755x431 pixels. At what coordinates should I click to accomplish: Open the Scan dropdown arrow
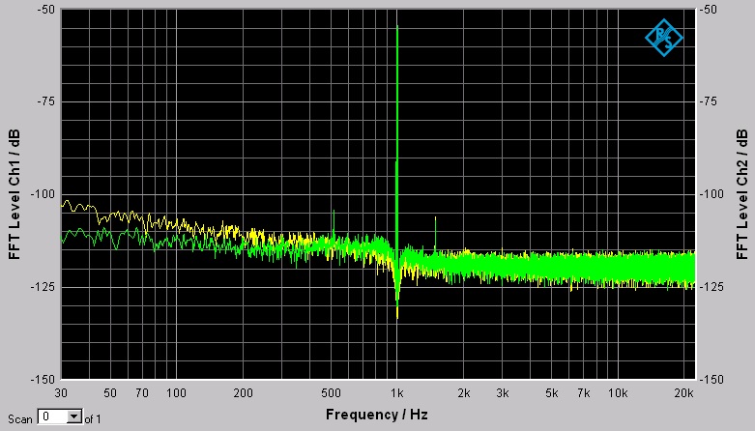[73, 417]
